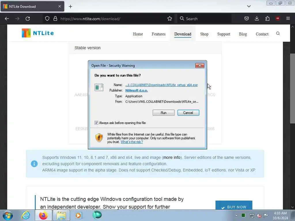Click the browser forward arrow
The image size is (295, 221).
[17, 19]
